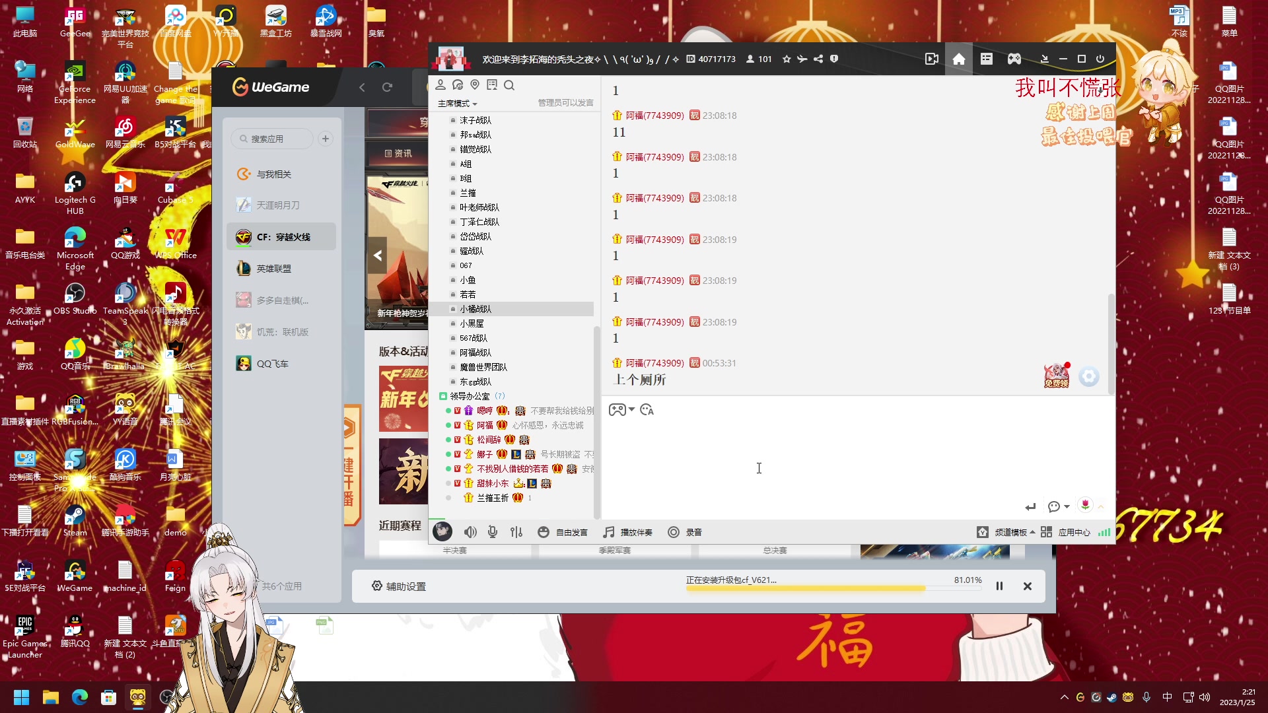Click the channel list scrollbar
This screenshot has width=1268, height=713.
(597, 423)
